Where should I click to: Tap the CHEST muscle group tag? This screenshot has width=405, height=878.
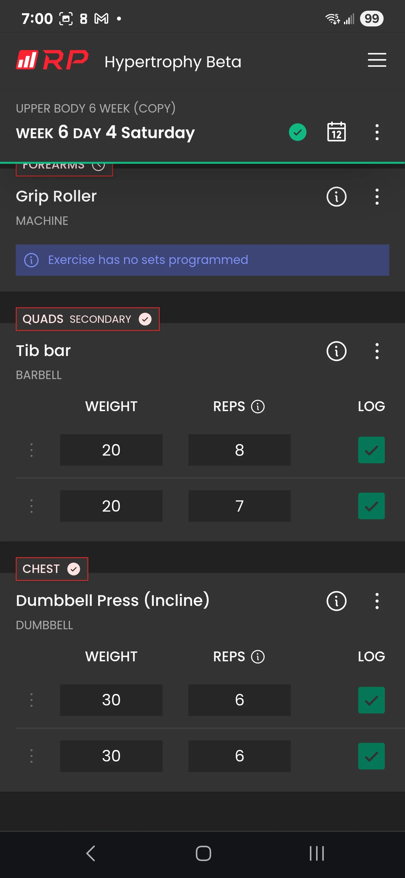pyautogui.click(x=52, y=569)
